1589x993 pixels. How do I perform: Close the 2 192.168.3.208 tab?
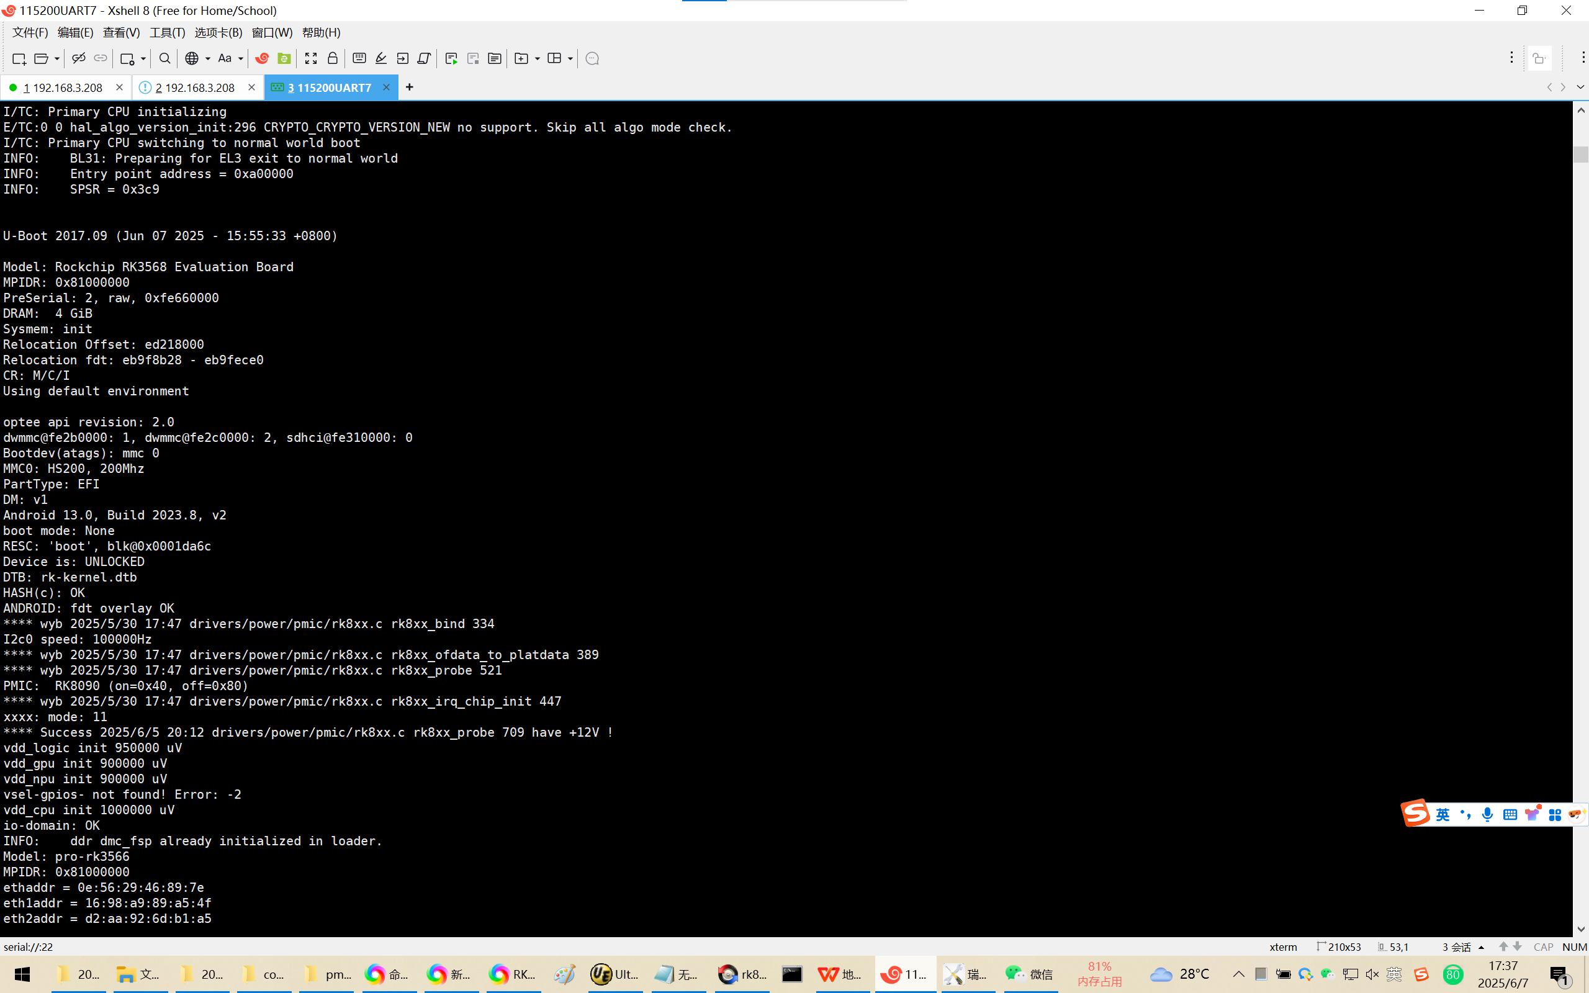point(251,88)
